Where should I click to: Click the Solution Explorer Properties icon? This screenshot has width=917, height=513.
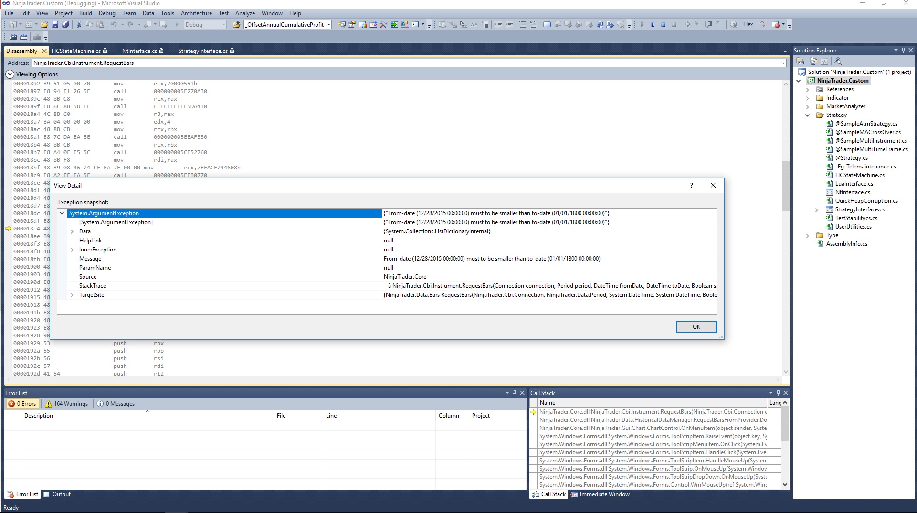[x=801, y=62]
